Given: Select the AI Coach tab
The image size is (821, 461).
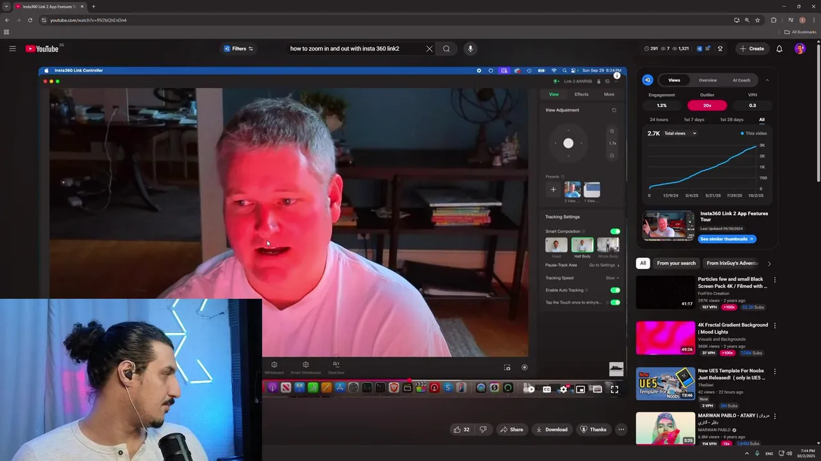Looking at the screenshot, I should (741, 80).
